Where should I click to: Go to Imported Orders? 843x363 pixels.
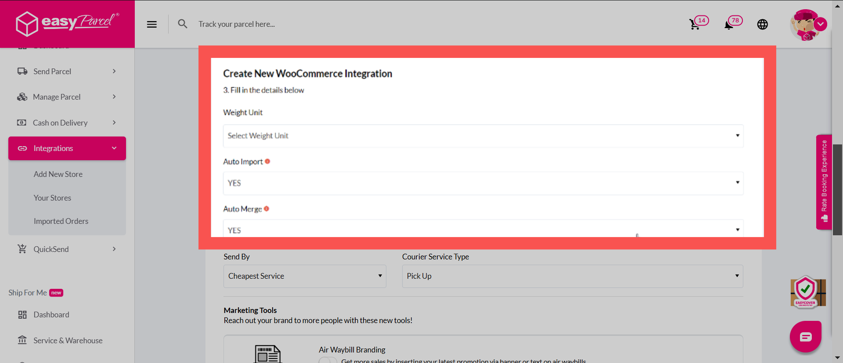[61, 221]
